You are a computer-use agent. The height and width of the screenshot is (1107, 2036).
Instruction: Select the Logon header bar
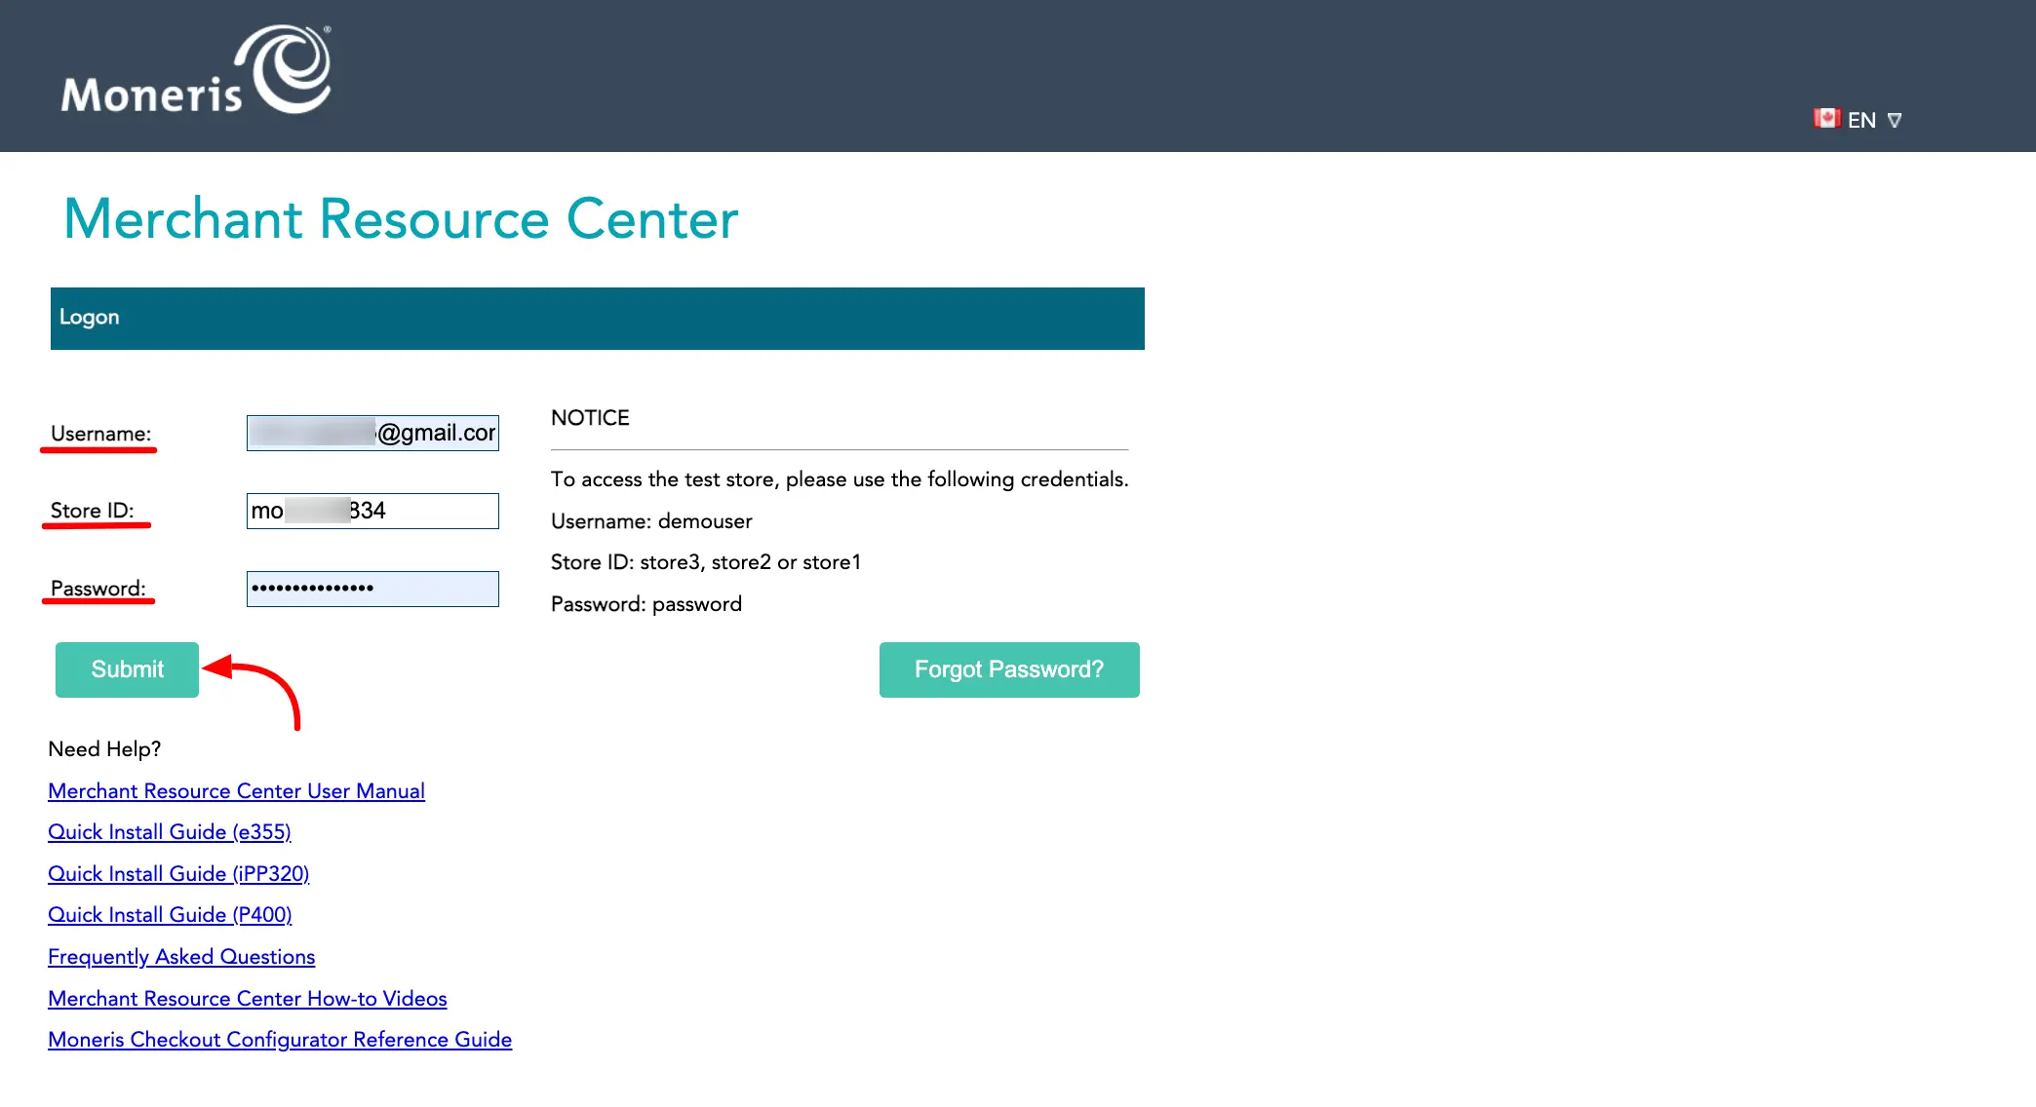[597, 318]
